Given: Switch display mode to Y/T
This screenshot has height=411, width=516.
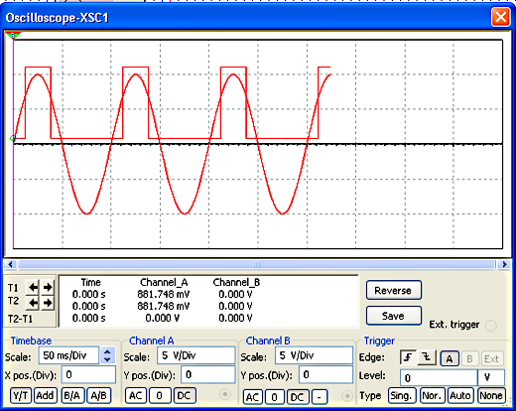Looking at the screenshot, I should 21,395.
